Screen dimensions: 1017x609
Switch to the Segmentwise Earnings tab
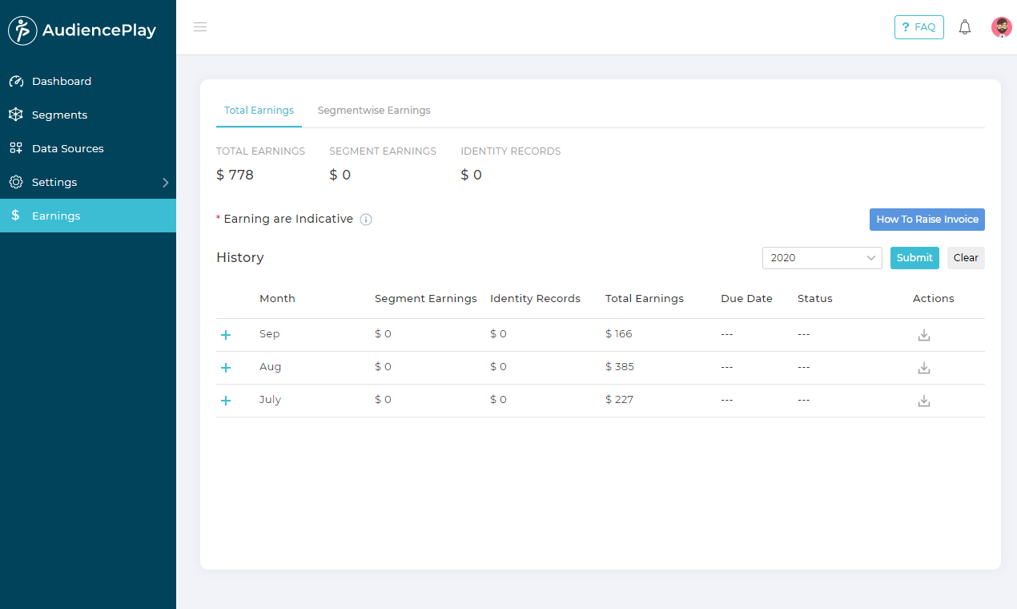[x=374, y=111]
